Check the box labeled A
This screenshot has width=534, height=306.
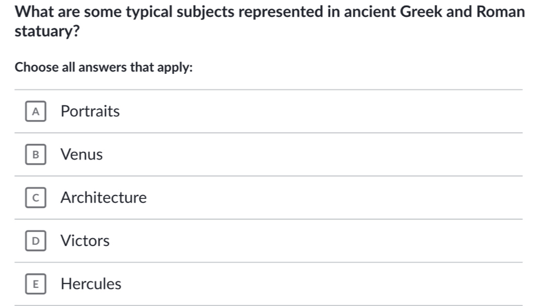click(x=36, y=111)
